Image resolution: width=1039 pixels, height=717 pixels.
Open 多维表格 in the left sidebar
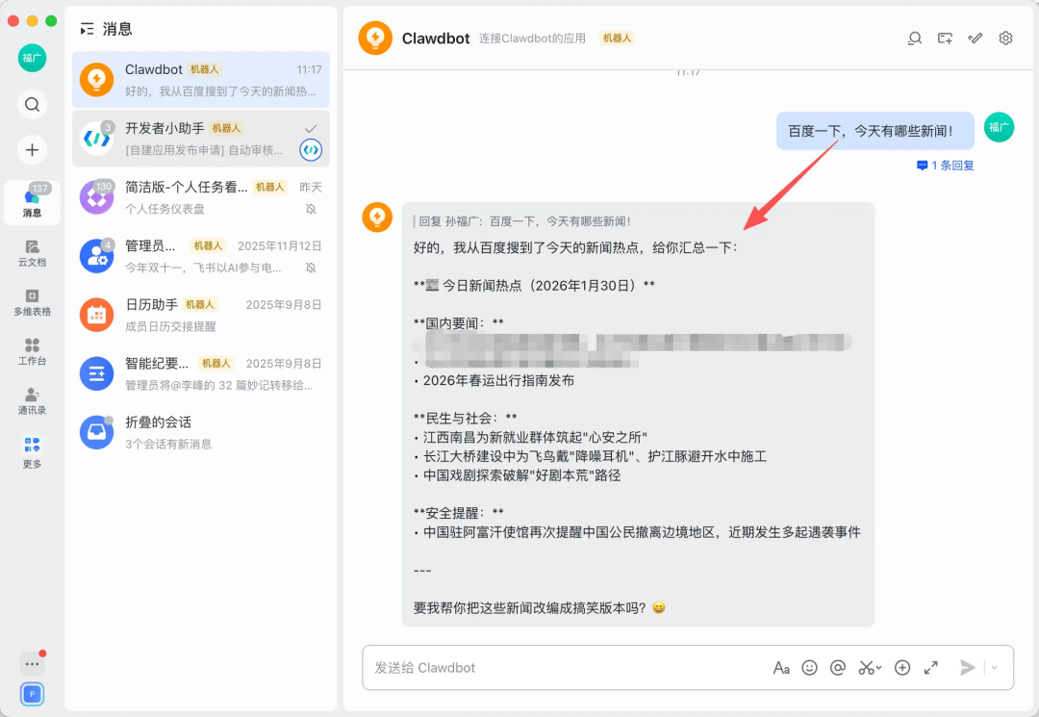[32, 302]
